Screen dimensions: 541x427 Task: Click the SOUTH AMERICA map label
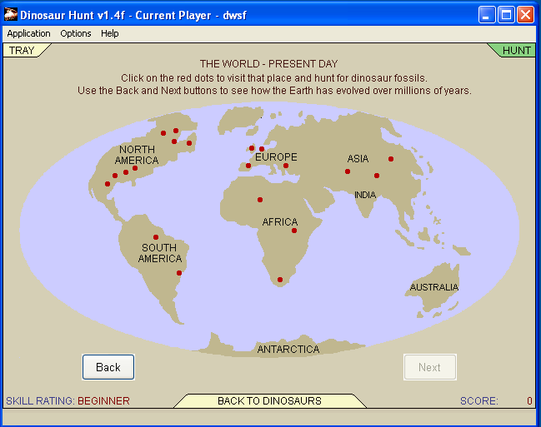(x=160, y=253)
